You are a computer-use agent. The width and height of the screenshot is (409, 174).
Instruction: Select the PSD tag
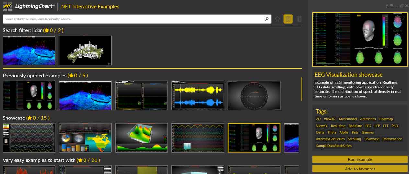point(395,126)
